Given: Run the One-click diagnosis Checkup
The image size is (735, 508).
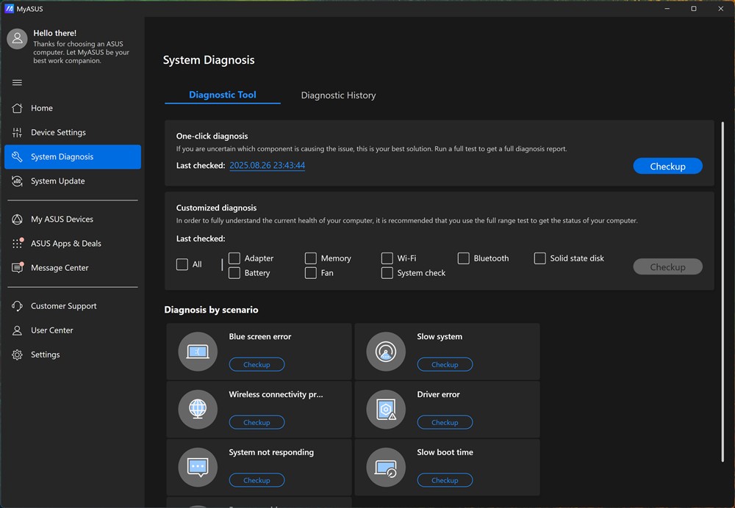Looking at the screenshot, I should tap(667, 167).
